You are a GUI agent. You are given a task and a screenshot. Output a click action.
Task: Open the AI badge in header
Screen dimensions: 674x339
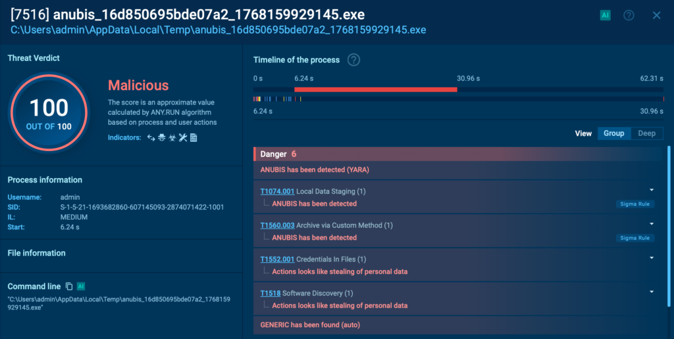[x=606, y=16]
